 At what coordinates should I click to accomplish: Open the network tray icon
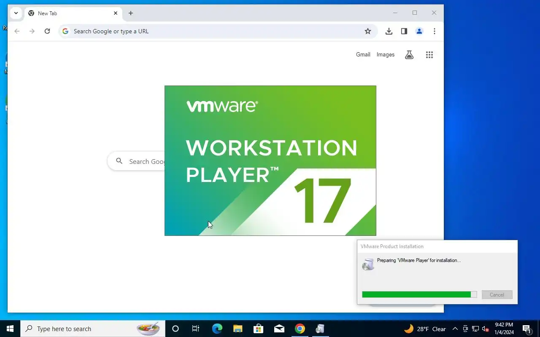(475, 329)
